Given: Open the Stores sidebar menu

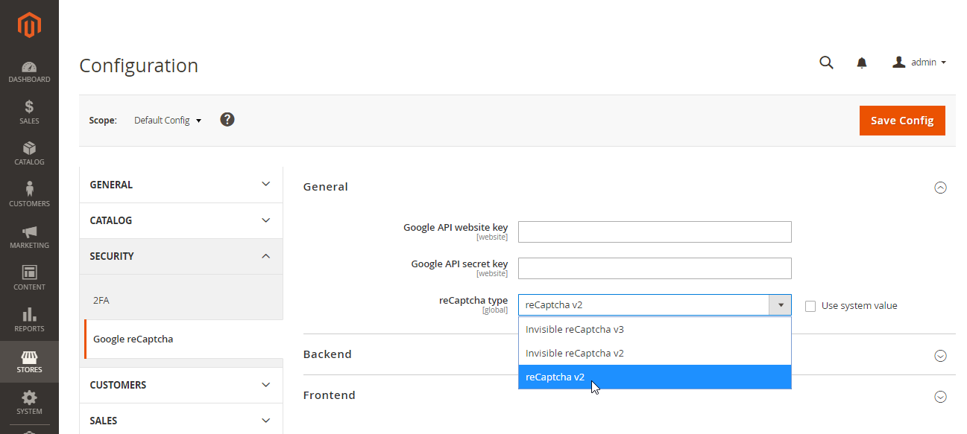Looking at the screenshot, I should click(x=29, y=362).
